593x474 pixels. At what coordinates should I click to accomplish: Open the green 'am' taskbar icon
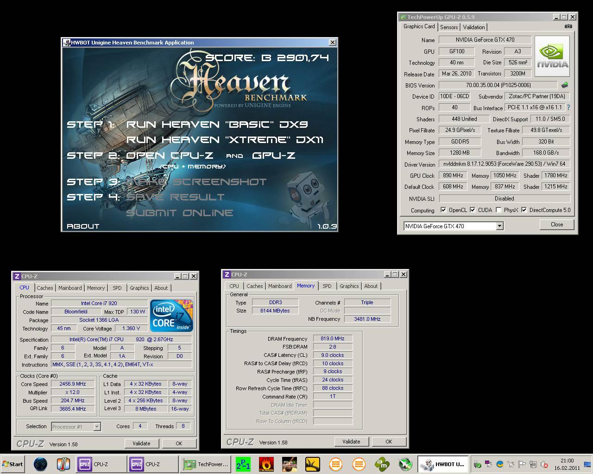click(382, 464)
